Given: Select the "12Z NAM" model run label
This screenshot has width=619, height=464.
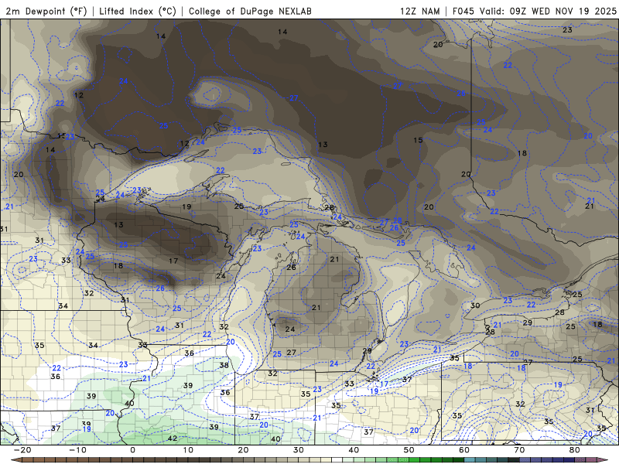Looking at the screenshot, I should click(x=419, y=11).
